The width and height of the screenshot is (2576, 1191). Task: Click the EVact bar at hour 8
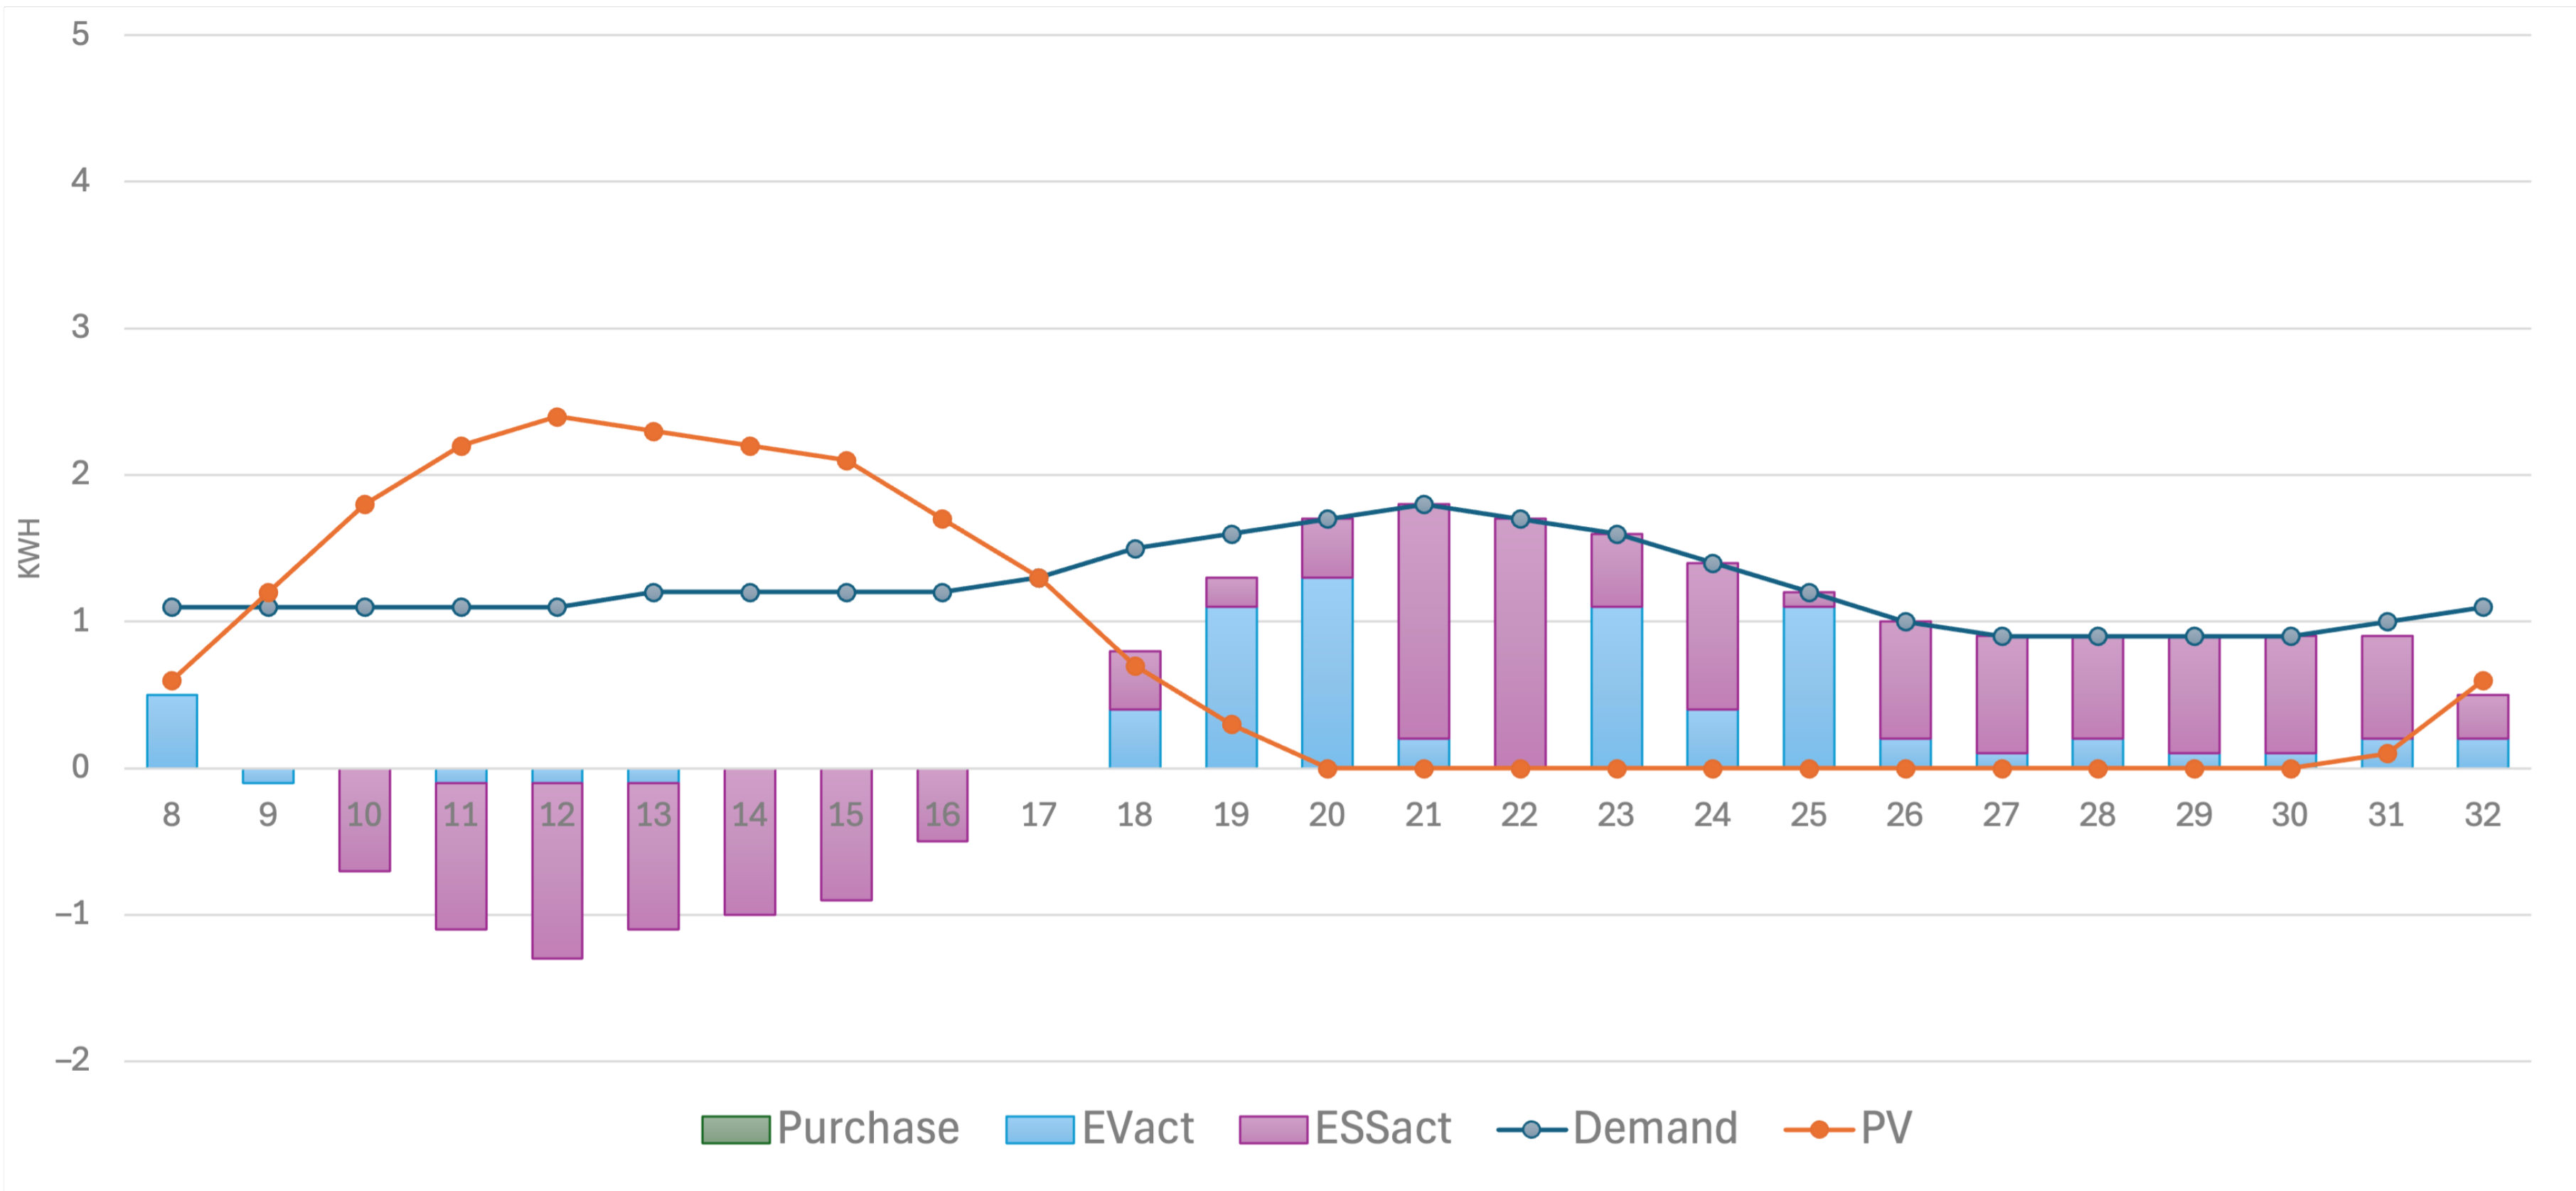click(172, 731)
